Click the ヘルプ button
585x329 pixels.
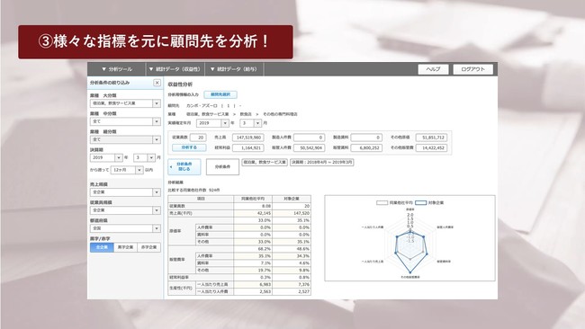[x=433, y=69]
